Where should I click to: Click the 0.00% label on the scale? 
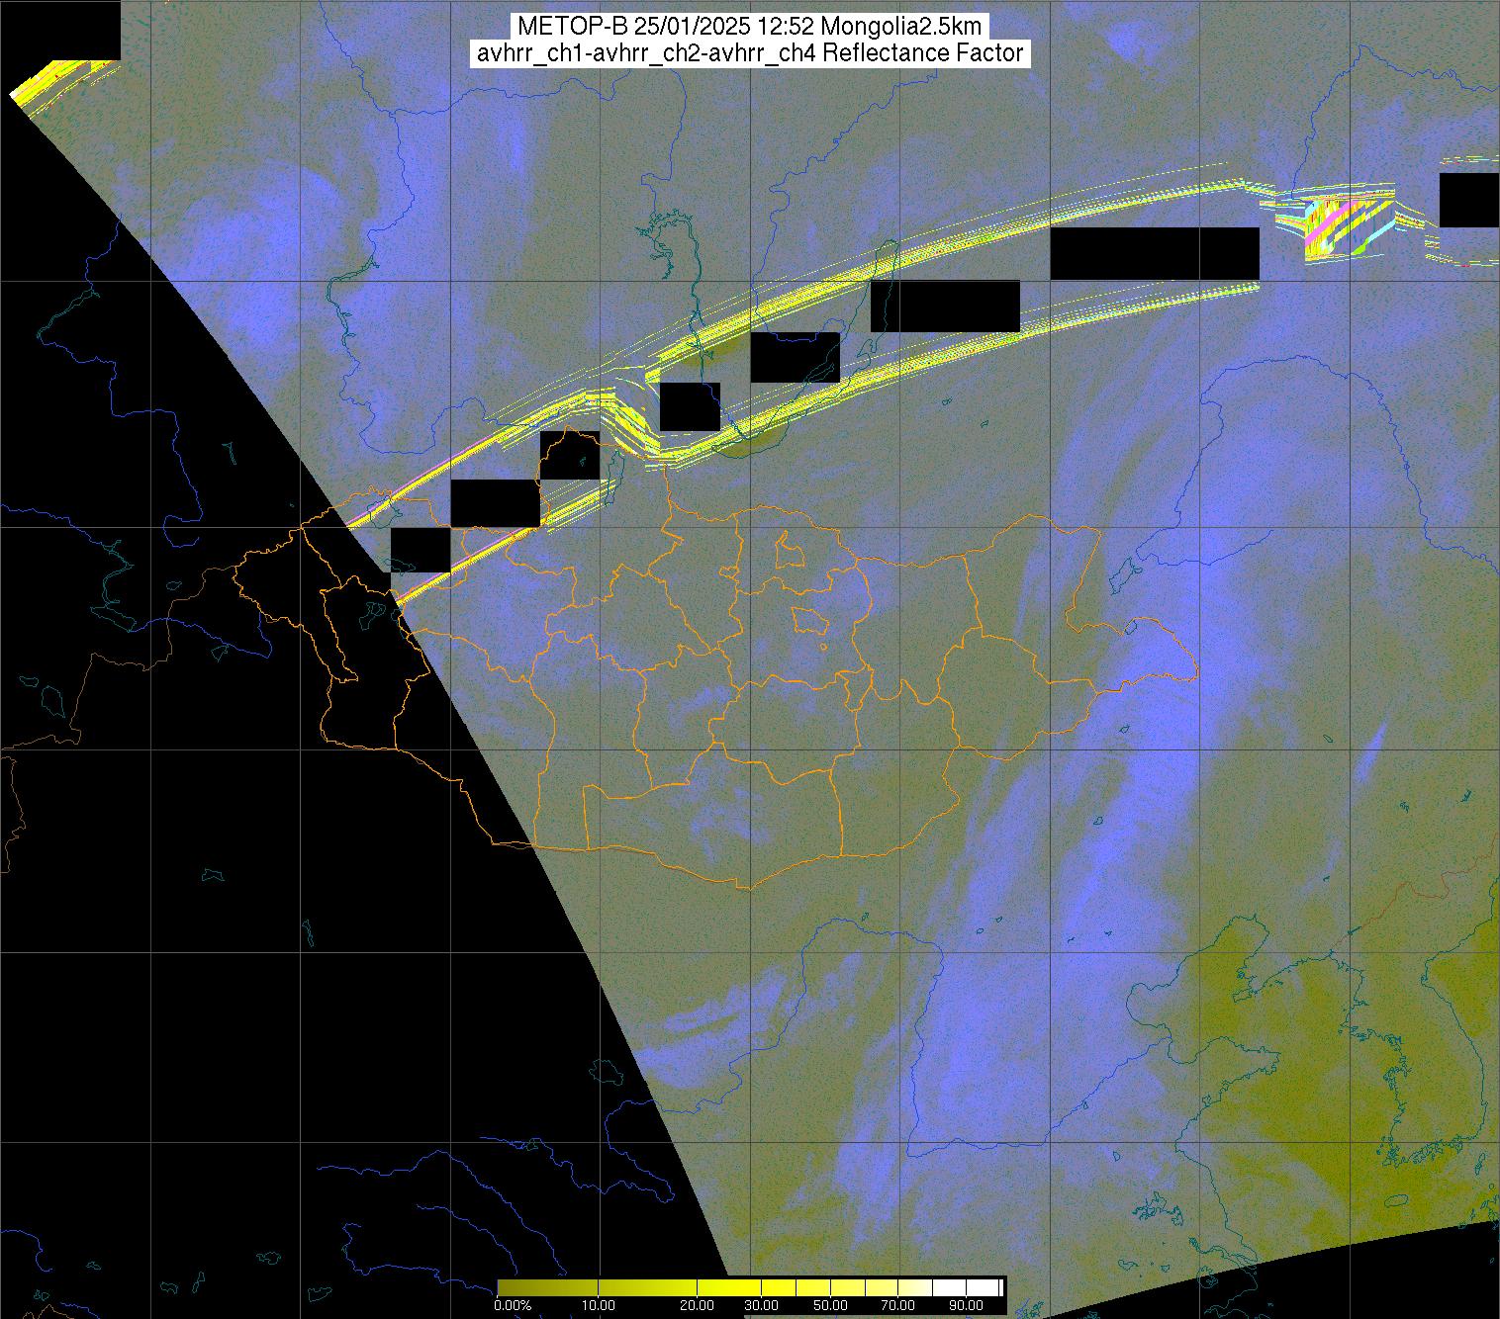pos(513,1307)
